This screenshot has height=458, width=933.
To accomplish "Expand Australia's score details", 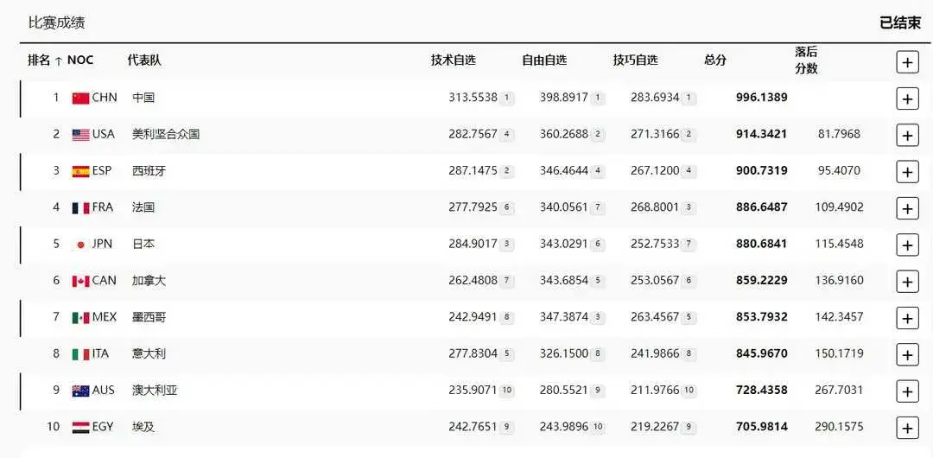I will pos(907,391).
